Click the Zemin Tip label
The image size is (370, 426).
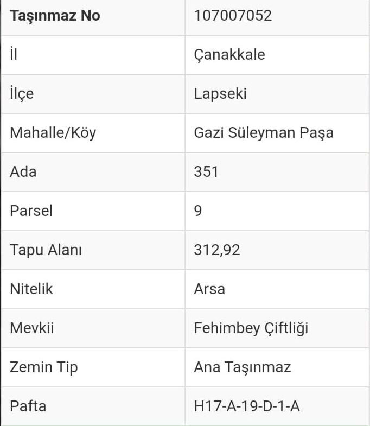point(43,367)
